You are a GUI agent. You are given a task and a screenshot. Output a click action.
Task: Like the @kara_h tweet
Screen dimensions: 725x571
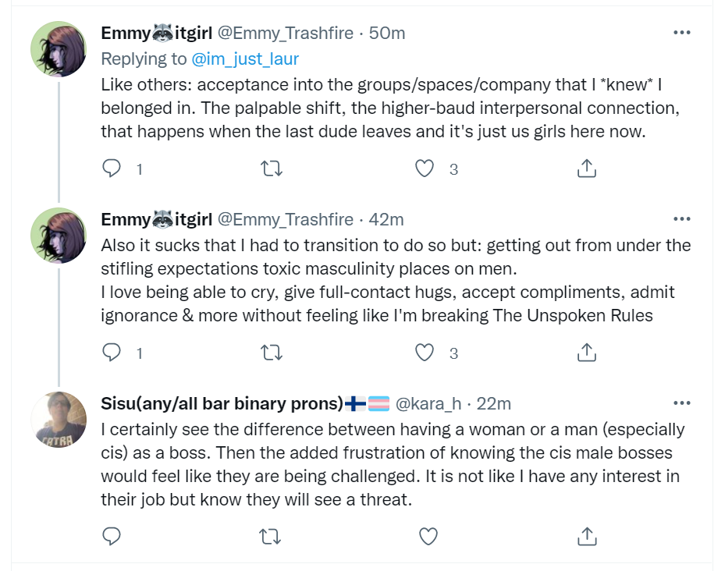click(428, 537)
